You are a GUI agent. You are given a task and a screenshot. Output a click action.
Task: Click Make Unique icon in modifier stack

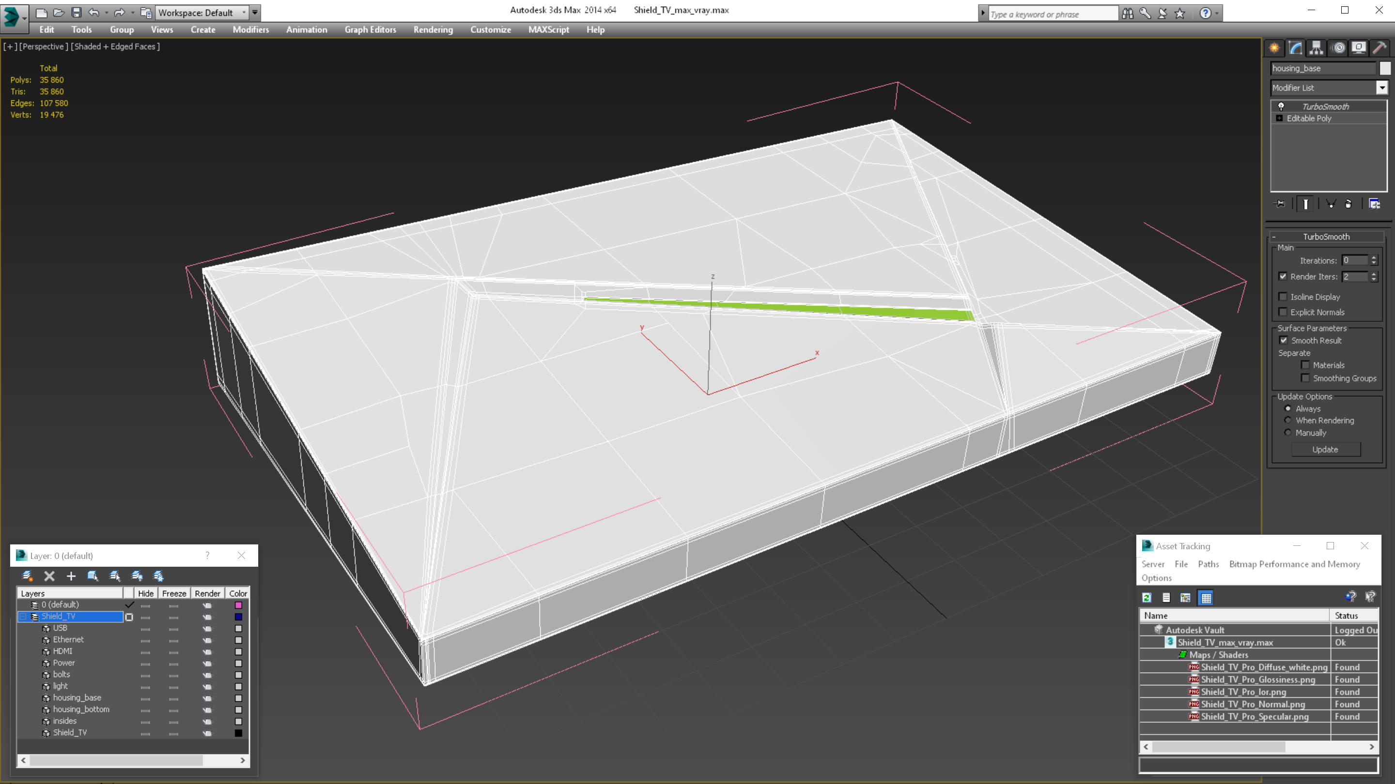[1331, 204]
